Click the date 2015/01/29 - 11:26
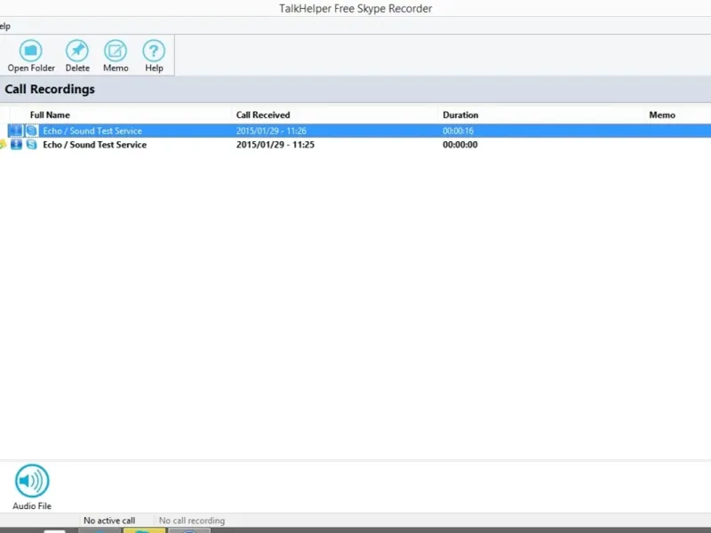Screen dimensions: 711x533 (271, 131)
